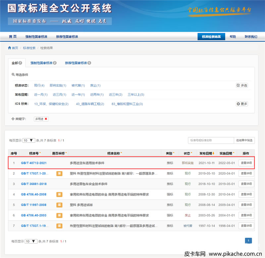Open 标准检索结果 navigation item
This screenshot has width=265, height=258.
click(211, 36)
